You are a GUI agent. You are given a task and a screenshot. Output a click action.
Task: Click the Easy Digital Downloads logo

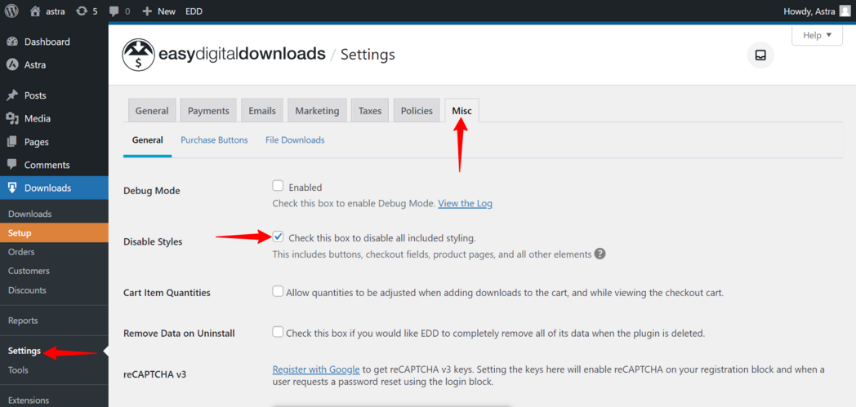click(138, 55)
